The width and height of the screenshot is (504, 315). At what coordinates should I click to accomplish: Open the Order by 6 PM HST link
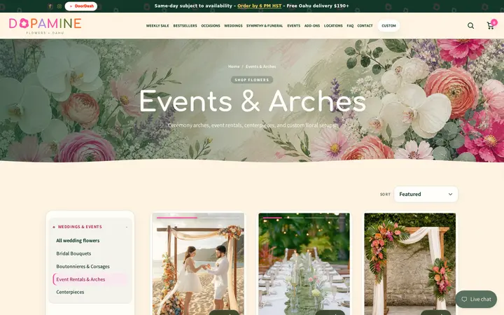coord(260,6)
